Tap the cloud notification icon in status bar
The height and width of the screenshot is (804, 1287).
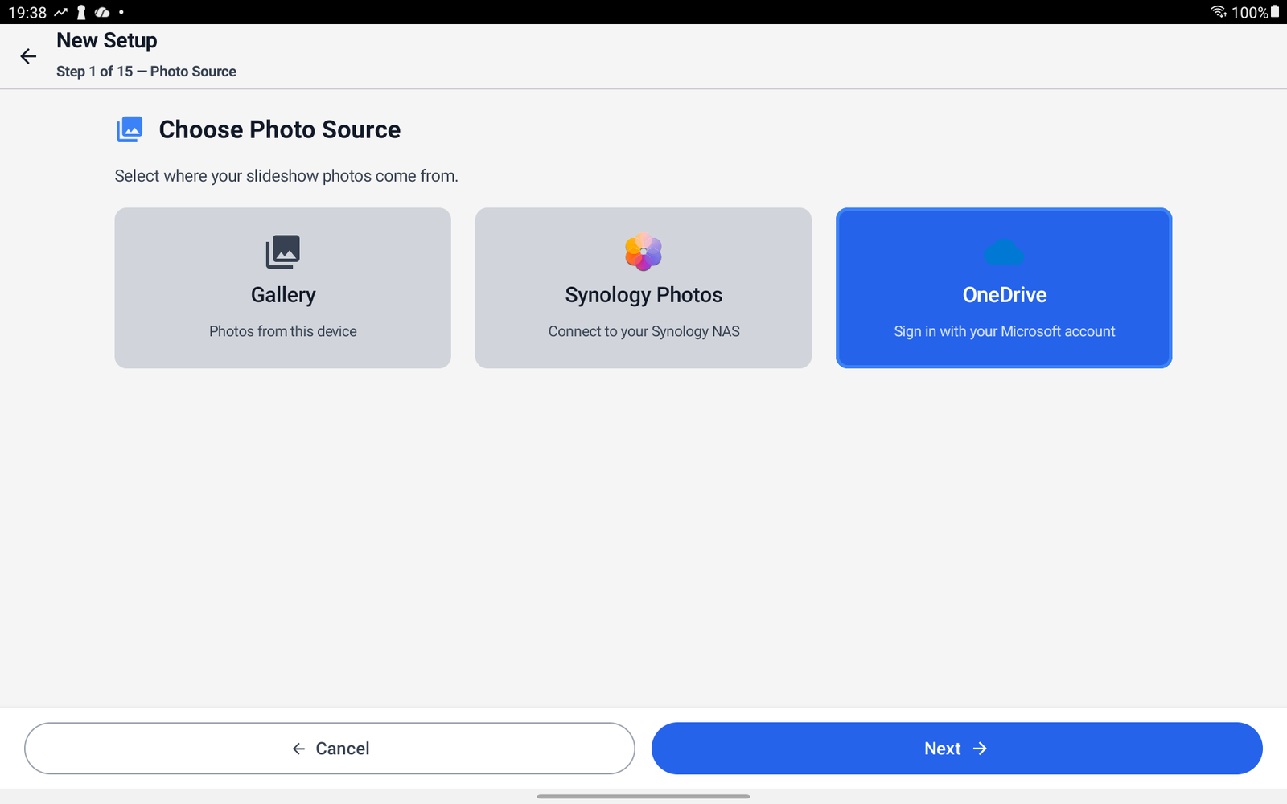point(102,13)
